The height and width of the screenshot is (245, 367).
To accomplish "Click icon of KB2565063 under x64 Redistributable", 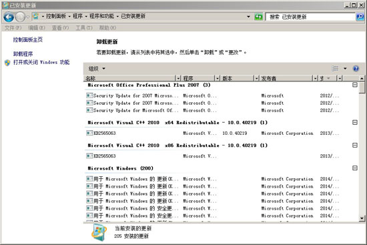I will 89,133.
